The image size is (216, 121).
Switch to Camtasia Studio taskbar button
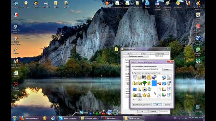90,118
